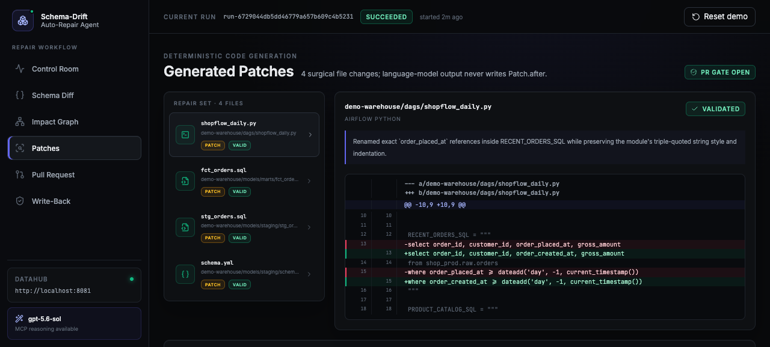Click the fct_orders.sql file icon
This screenshot has width=770, height=347.
click(185, 181)
